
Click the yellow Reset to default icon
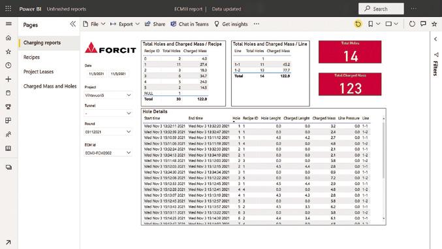click(358, 24)
